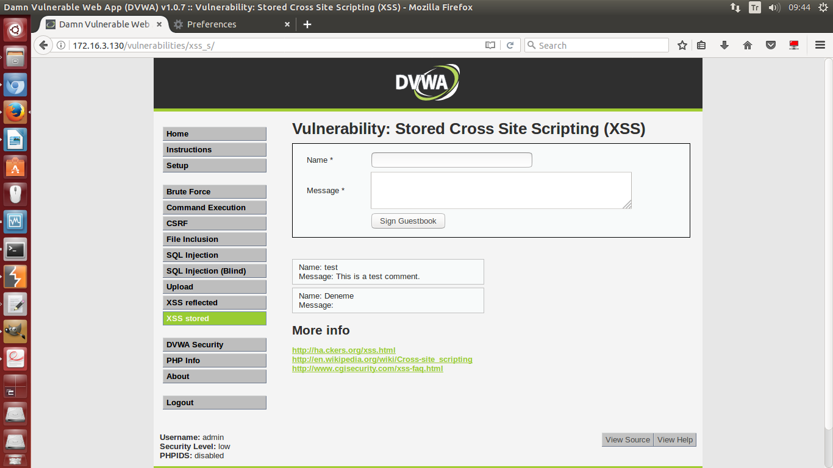Open DVWA Security settings
Image resolution: width=833 pixels, height=468 pixels.
pyautogui.click(x=215, y=345)
